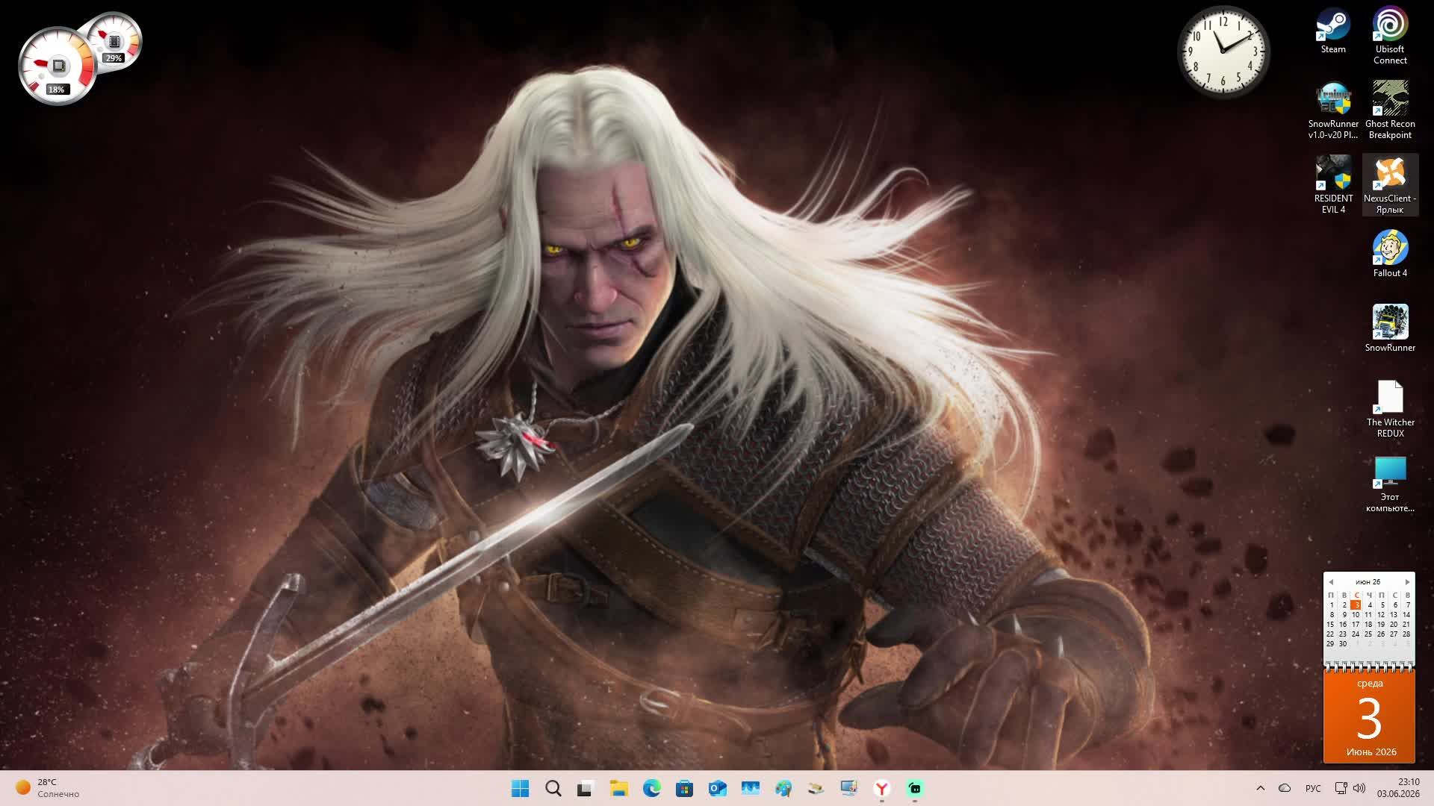Click the analog clock gadget
Viewport: 1434px width, 806px height.
(1223, 51)
